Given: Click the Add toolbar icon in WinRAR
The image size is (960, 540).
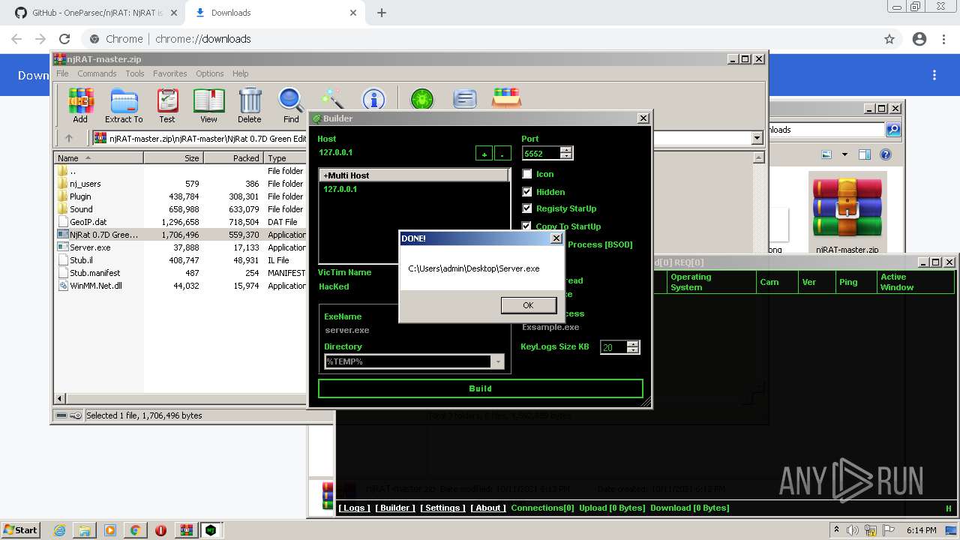Looking at the screenshot, I should [x=80, y=105].
